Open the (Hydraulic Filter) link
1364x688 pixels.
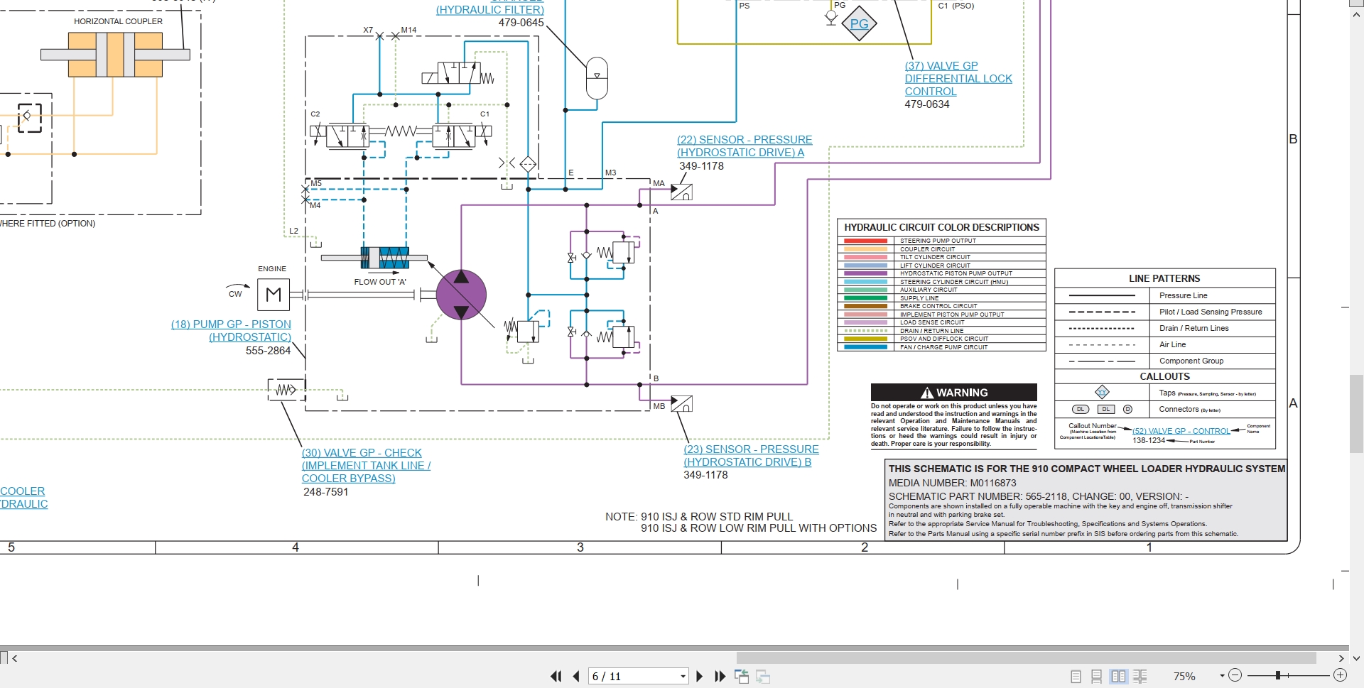coord(490,9)
